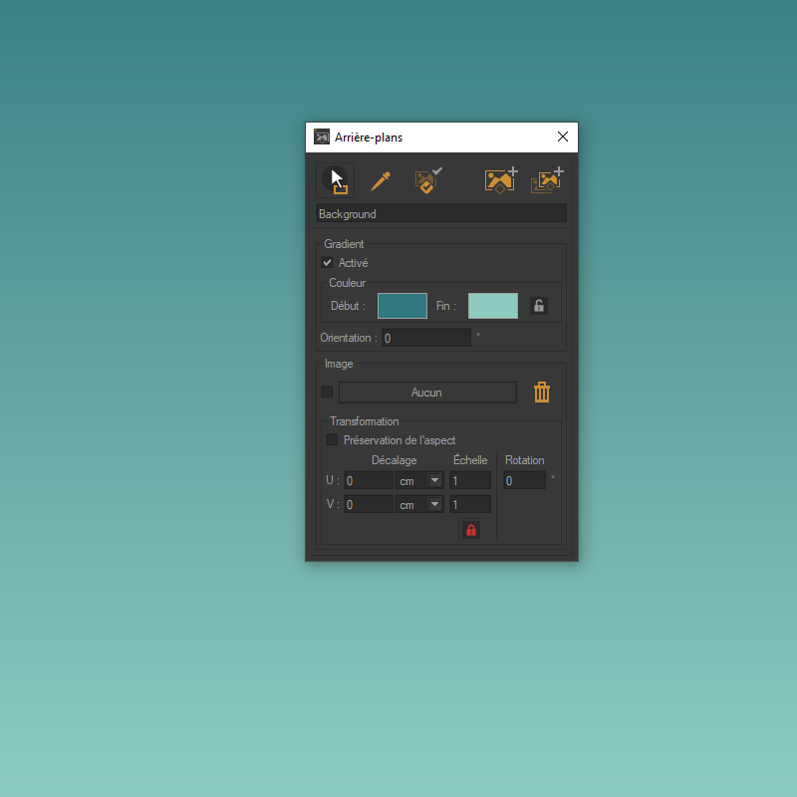Image resolution: width=797 pixels, height=797 pixels.
Task: Delete the image using the trash icon
Action: [x=541, y=392]
